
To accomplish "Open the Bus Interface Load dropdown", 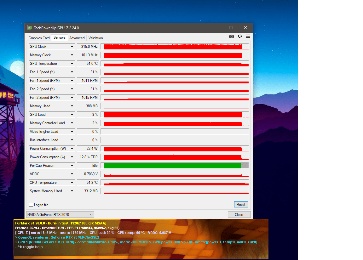I will (x=72, y=140).
